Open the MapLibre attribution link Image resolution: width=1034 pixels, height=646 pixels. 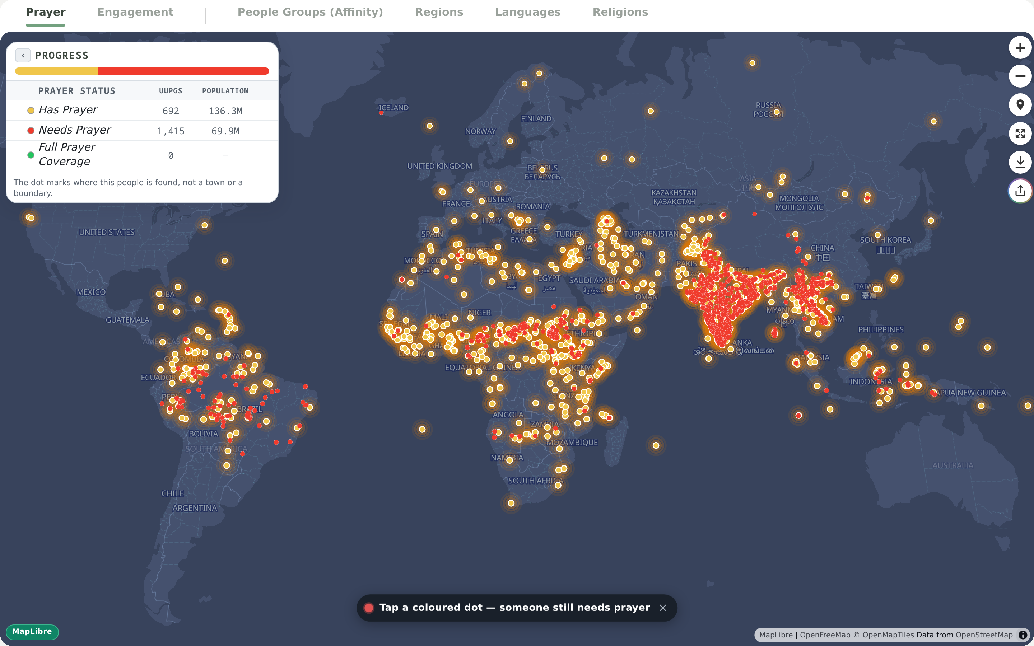point(775,635)
